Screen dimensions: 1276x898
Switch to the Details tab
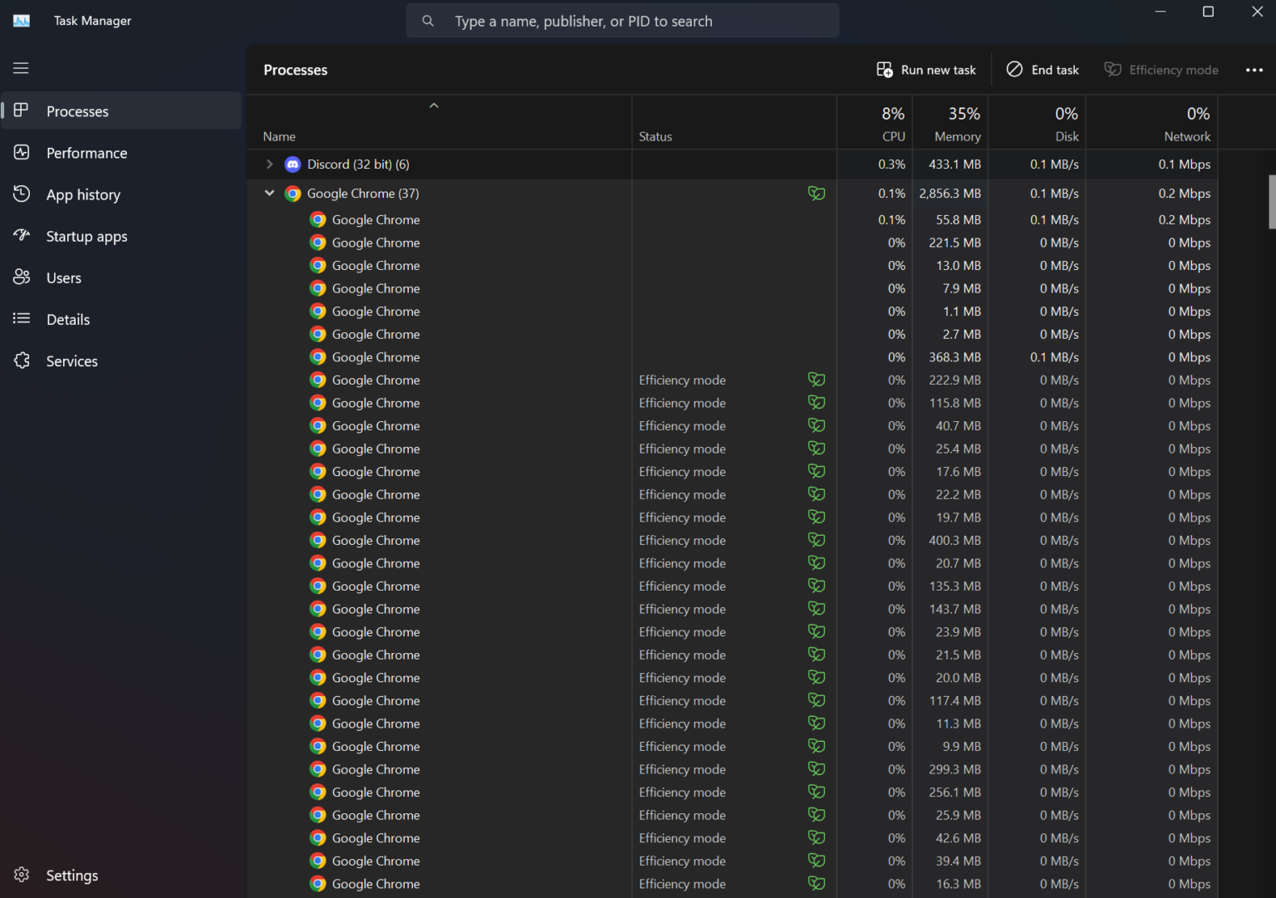pyautogui.click(x=68, y=319)
